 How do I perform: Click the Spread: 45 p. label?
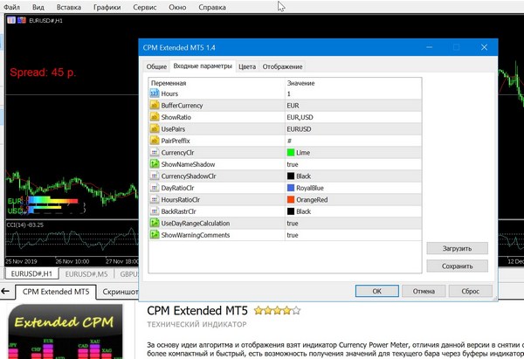pyautogui.click(x=43, y=72)
